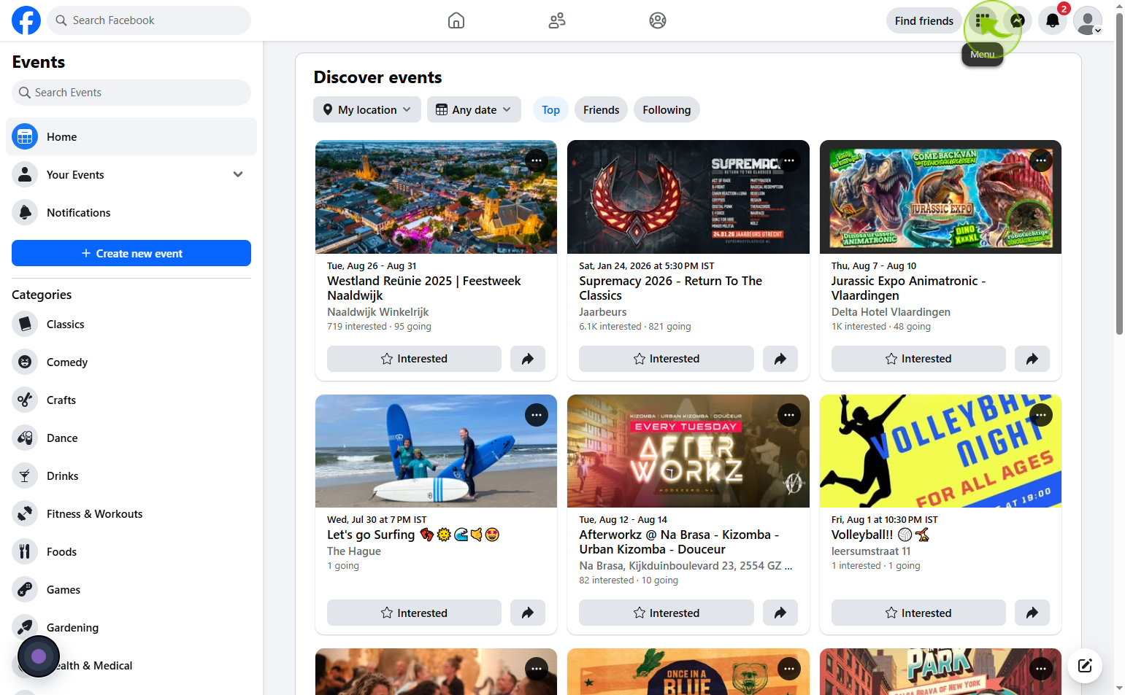Click Create new event button

tap(131, 253)
